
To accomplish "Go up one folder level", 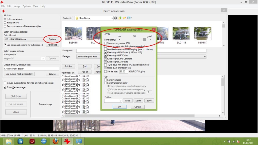I will [120, 18].
